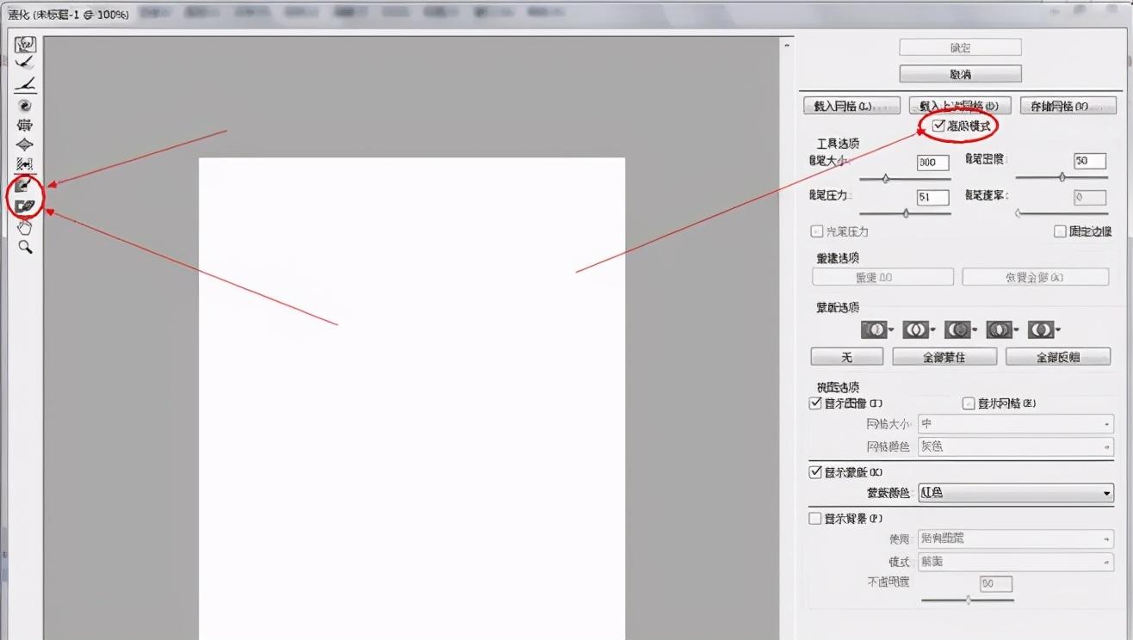
Task: Pick the Pucker tool
Action: click(x=25, y=125)
